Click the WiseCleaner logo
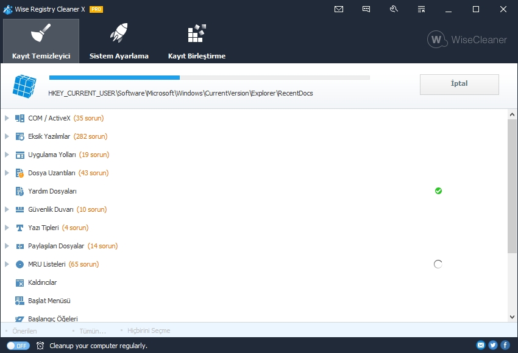The image size is (518, 353). click(467, 40)
